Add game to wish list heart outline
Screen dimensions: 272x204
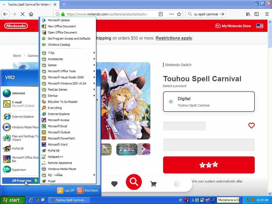point(251,125)
